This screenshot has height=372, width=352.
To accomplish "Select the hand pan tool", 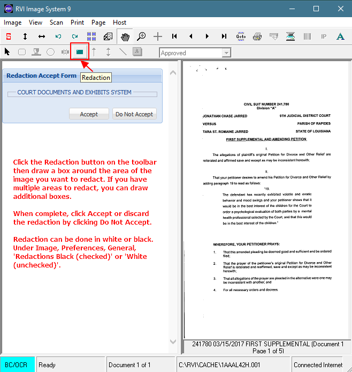I will tap(125, 36).
